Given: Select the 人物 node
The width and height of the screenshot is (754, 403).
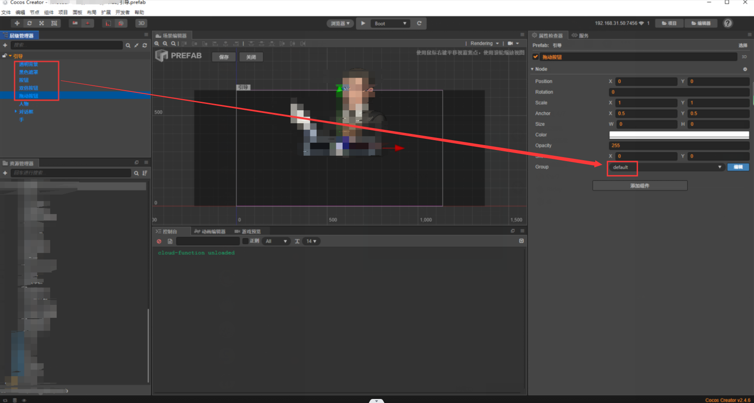Looking at the screenshot, I should point(24,104).
